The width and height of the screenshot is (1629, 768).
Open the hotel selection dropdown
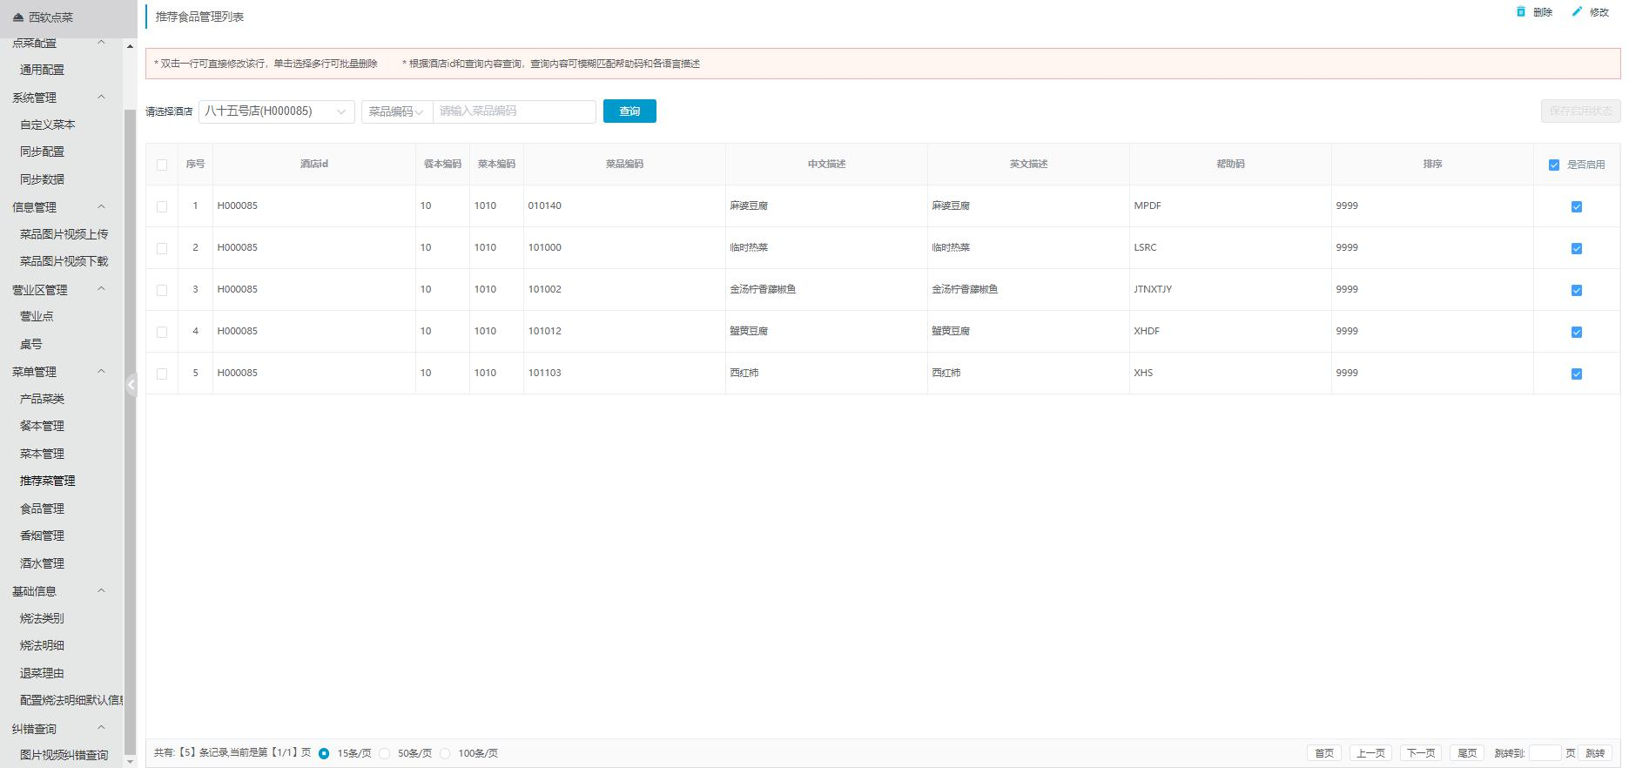coord(276,111)
